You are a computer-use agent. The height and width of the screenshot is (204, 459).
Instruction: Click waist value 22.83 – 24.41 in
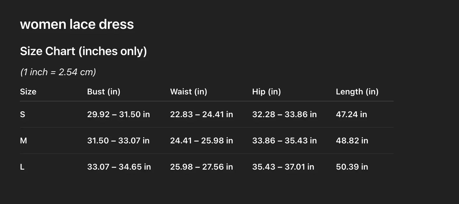pos(201,114)
